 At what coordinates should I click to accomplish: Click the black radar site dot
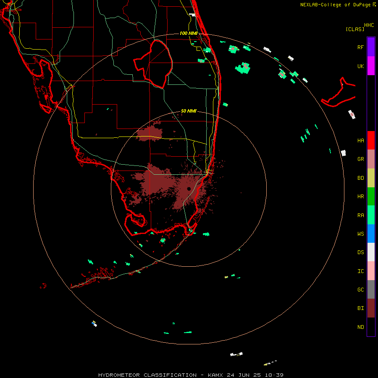coord(189,189)
